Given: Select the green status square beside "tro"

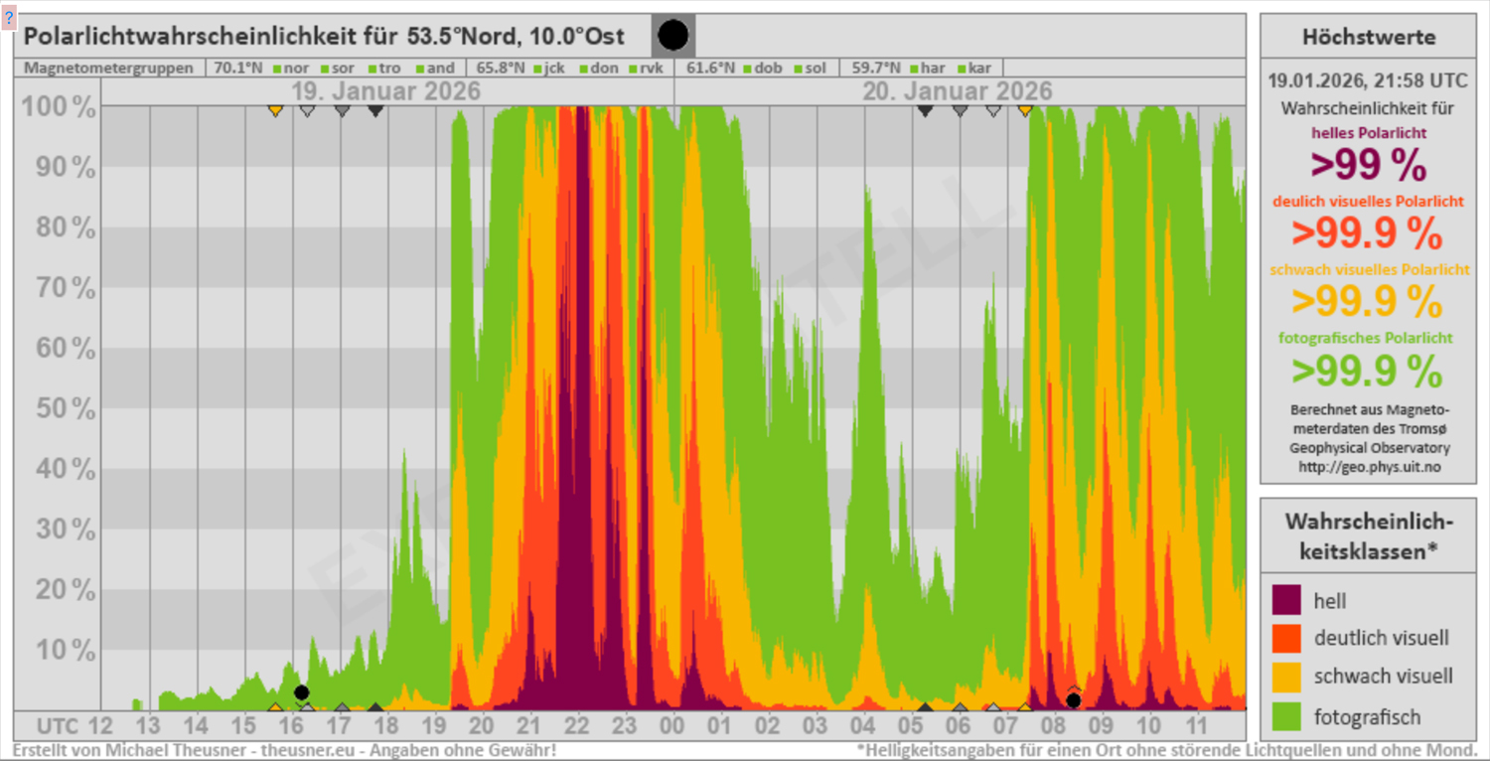Looking at the screenshot, I should click(x=372, y=69).
